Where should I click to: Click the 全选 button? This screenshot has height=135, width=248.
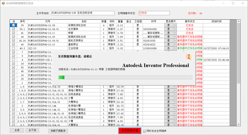pos(17,130)
